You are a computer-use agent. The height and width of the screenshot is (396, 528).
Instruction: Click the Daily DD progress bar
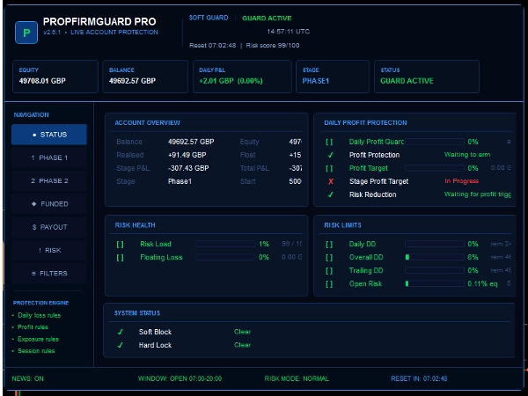tap(435, 244)
